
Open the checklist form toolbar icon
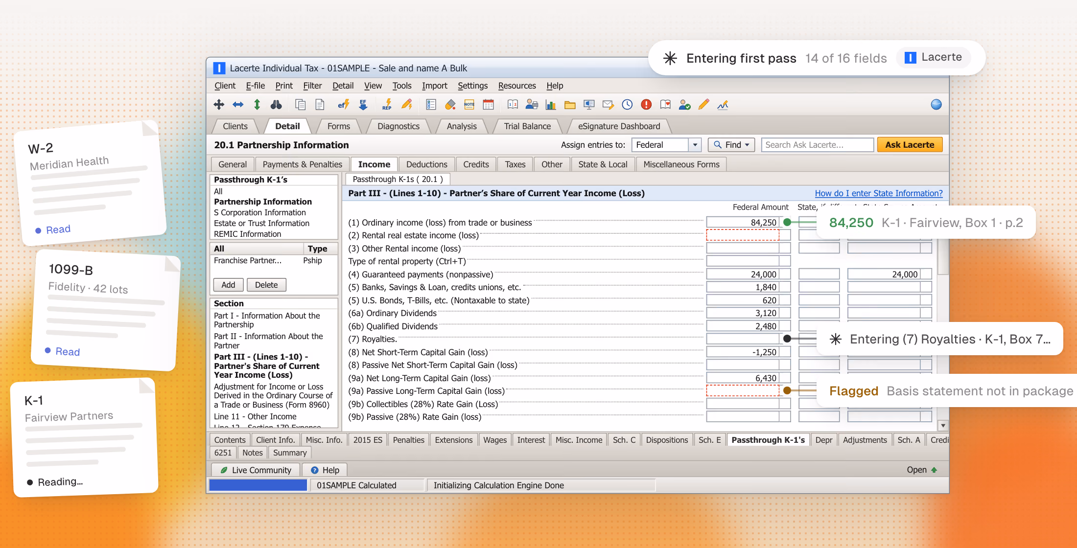pos(431,105)
